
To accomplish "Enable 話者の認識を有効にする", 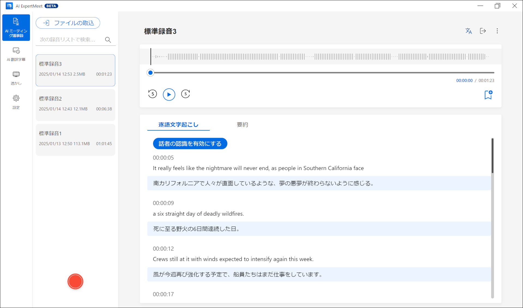I will [x=190, y=144].
